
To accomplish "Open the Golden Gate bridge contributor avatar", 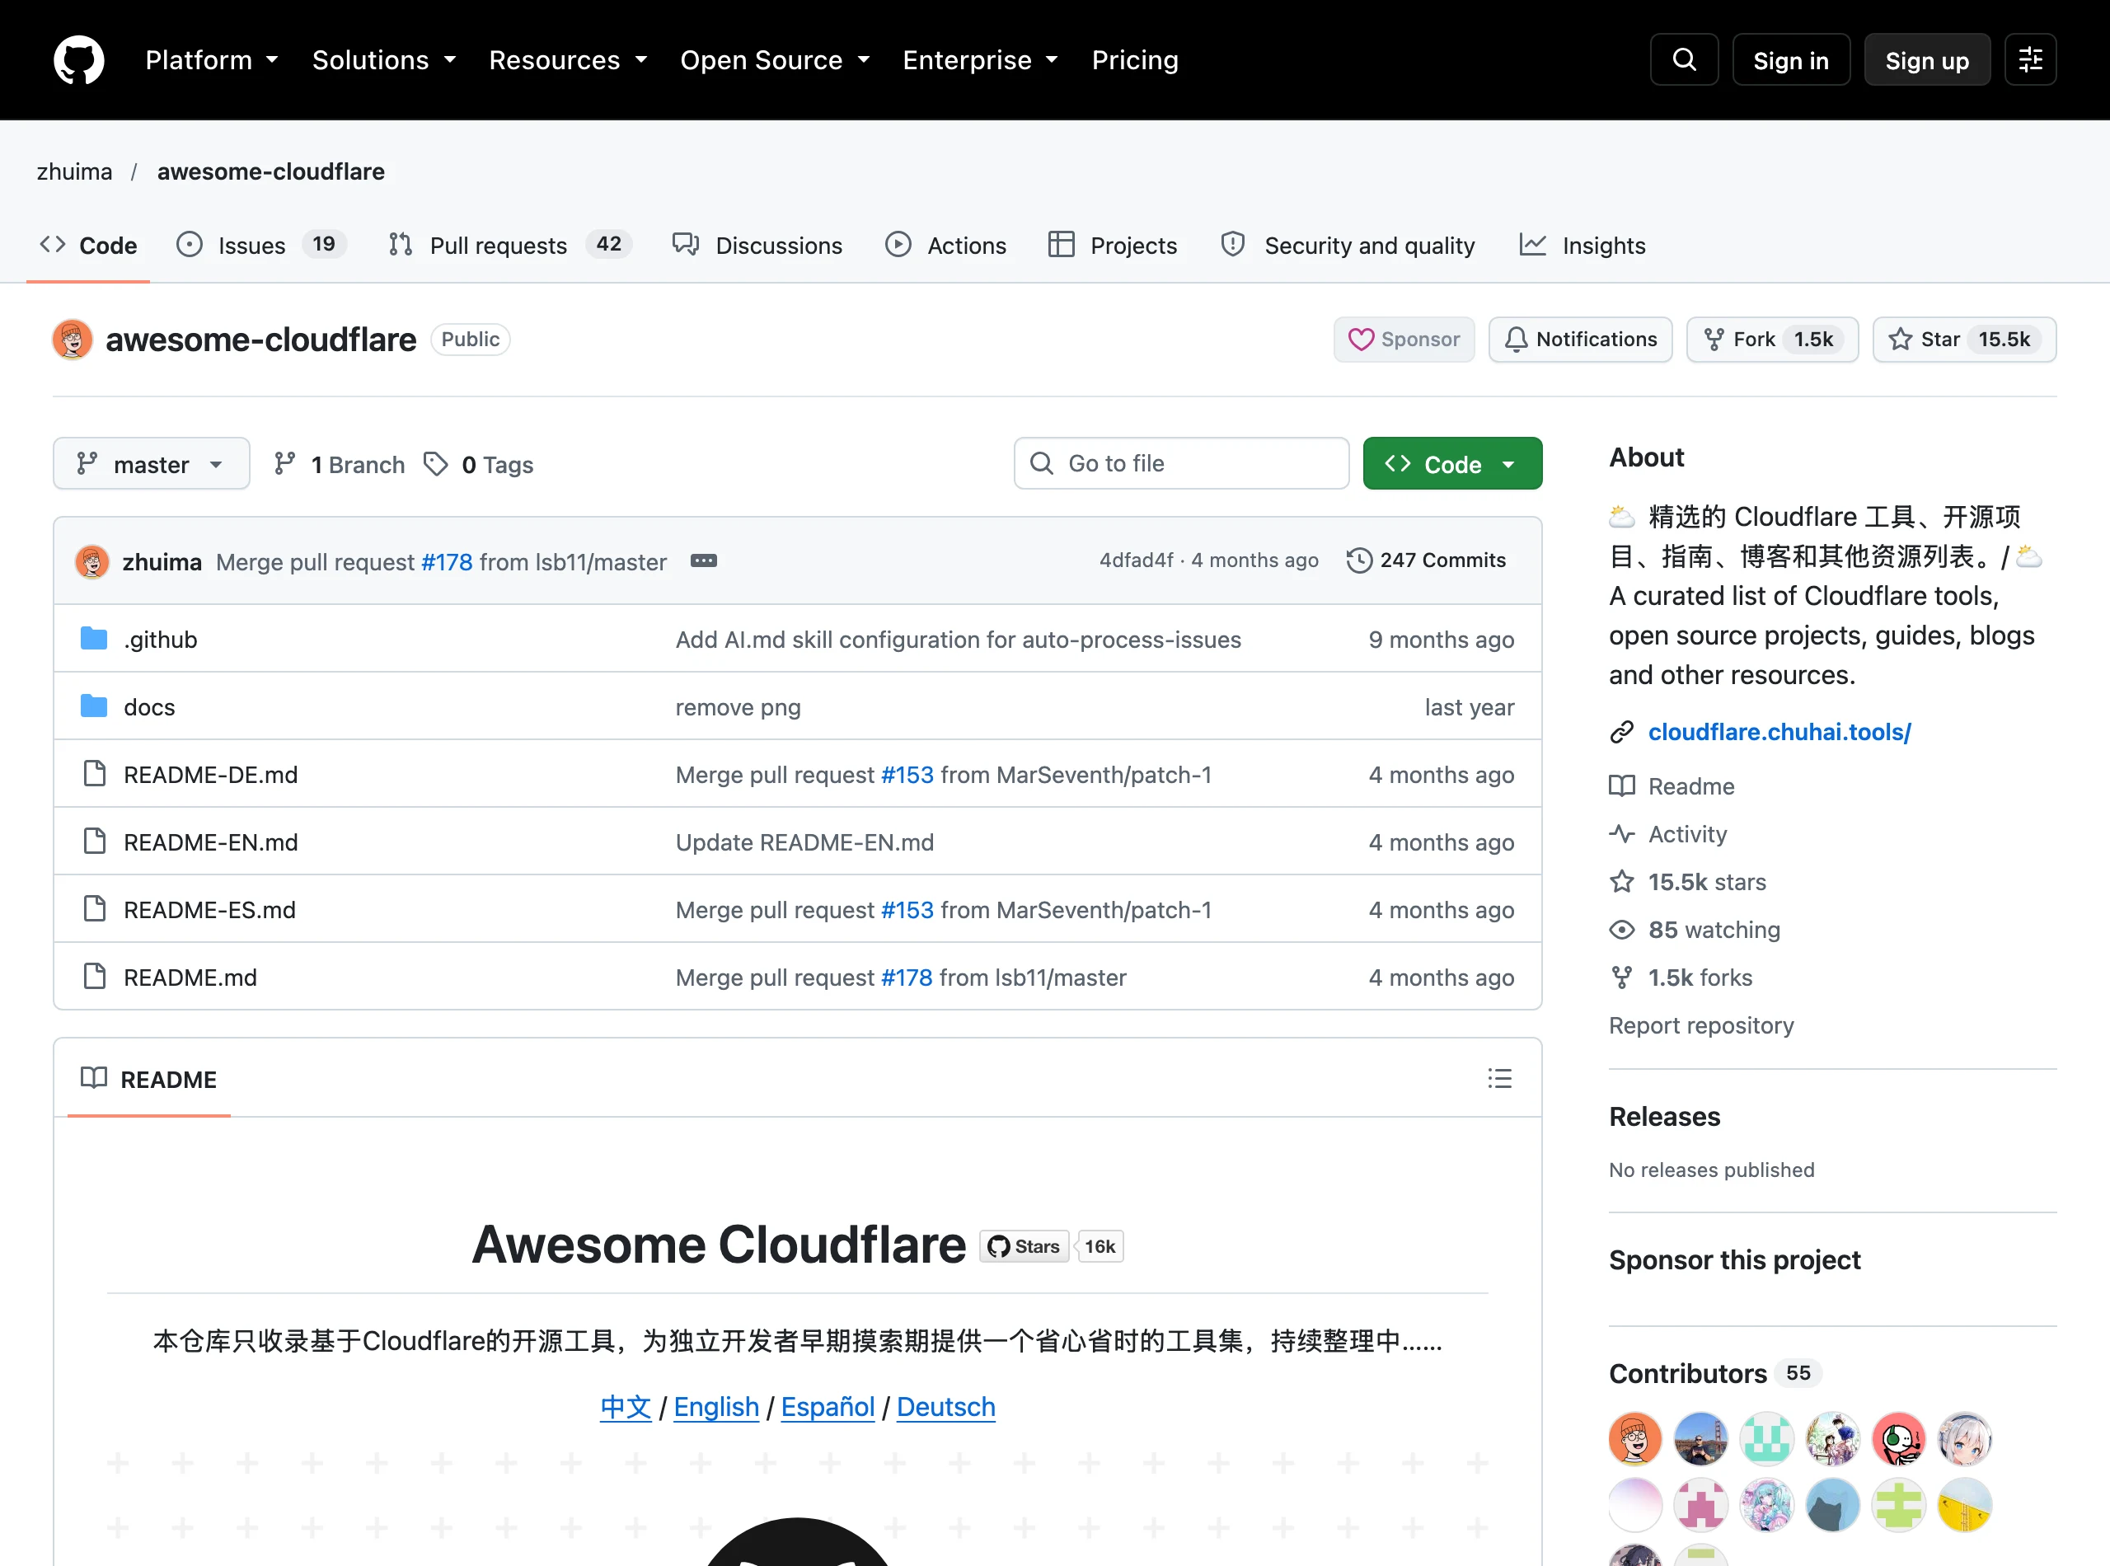I will (x=1700, y=1439).
